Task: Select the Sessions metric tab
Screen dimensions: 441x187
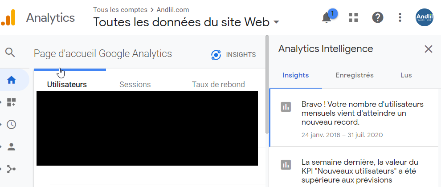Action: 135,85
